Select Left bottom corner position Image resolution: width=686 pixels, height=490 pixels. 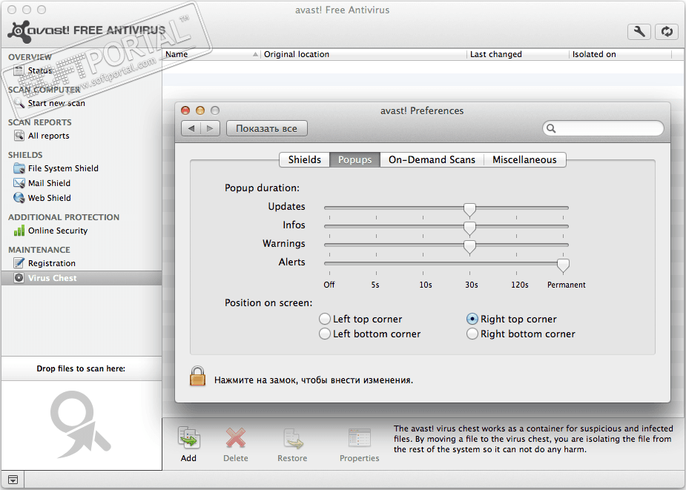pyautogui.click(x=324, y=334)
